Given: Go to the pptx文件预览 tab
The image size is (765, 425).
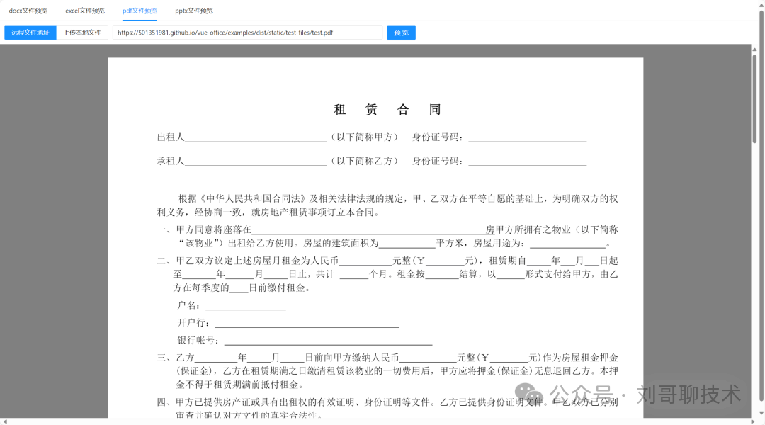Looking at the screenshot, I should coord(193,11).
